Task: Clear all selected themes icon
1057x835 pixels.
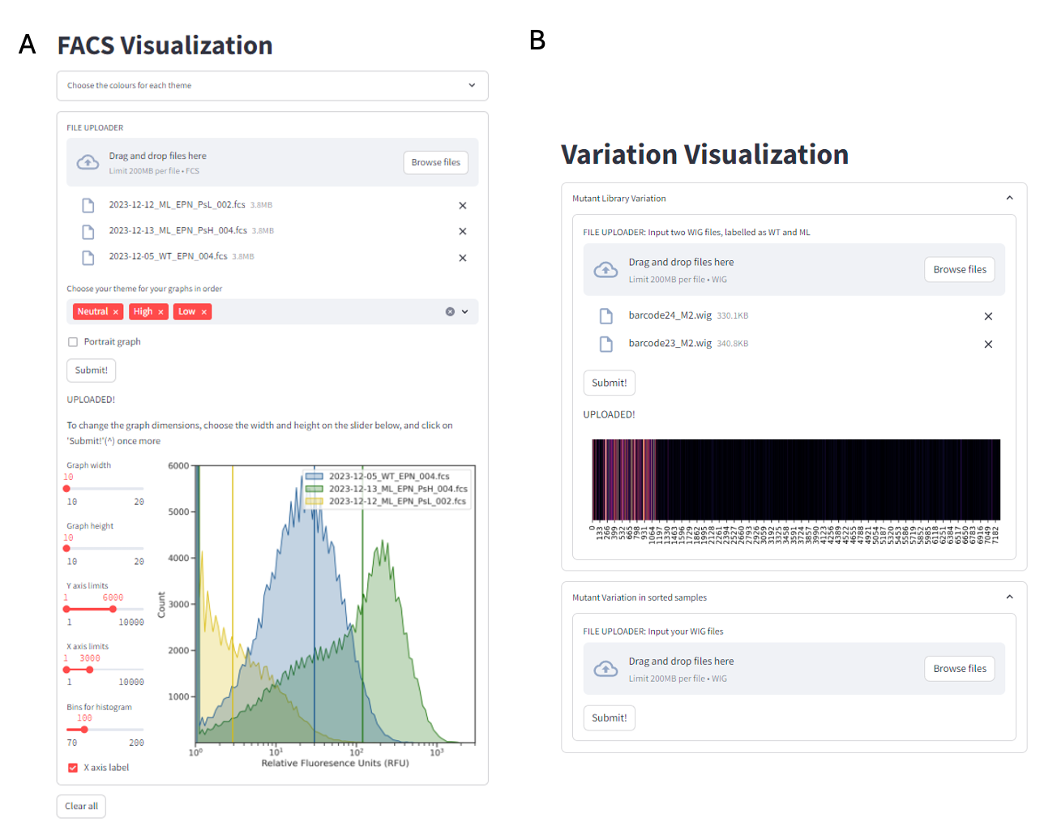Action: coord(450,312)
